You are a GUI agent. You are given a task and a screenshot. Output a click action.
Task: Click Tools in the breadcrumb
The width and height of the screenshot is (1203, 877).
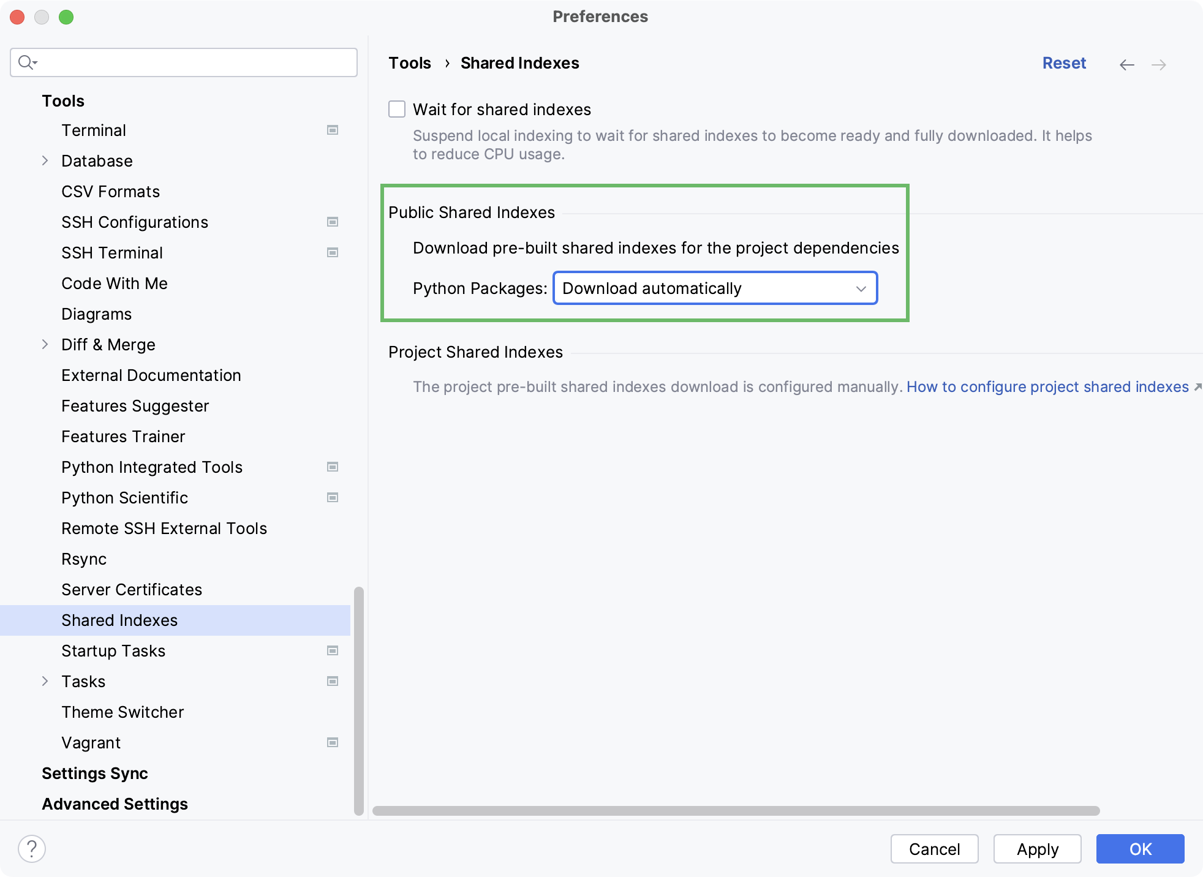(409, 62)
